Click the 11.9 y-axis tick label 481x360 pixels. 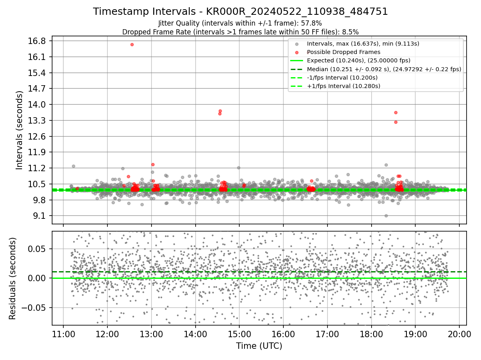(38, 152)
